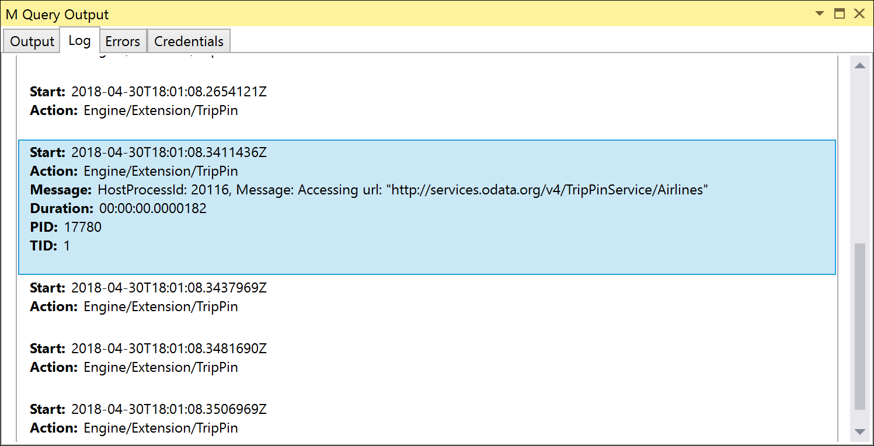Click the Action line in highlighted entry
Screen dimensions: 874x446
[x=134, y=171]
